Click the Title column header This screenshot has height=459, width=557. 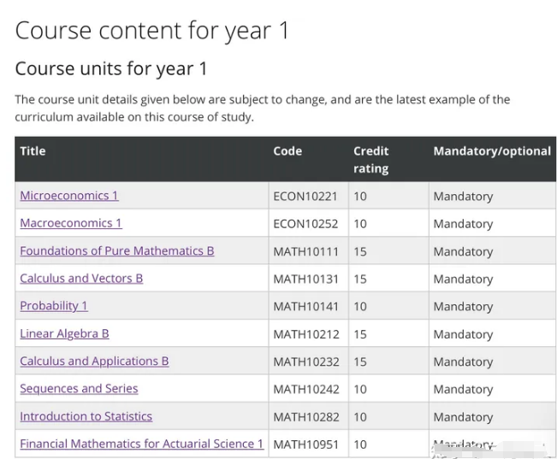click(33, 151)
